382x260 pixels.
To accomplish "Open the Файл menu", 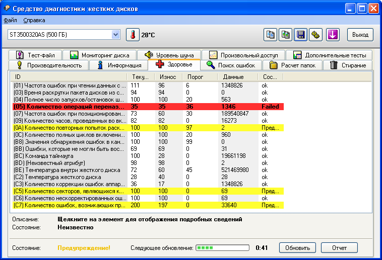I will coord(10,20).
